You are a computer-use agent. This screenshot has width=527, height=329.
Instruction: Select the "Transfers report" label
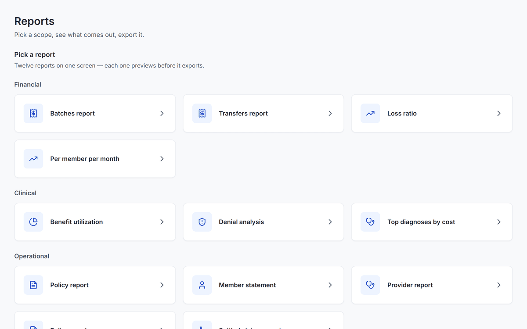243,113
